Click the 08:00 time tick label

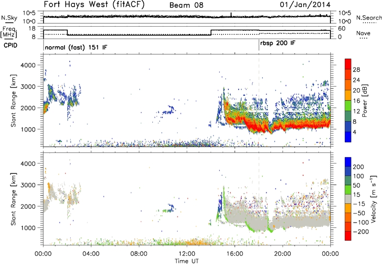139,254
